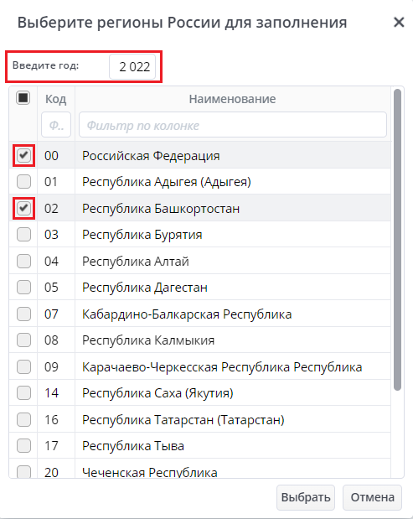This screenshot has height=519, width=413.
Task: Uncheck the Российская Федерация checkbox
Action: coord(23,155)
